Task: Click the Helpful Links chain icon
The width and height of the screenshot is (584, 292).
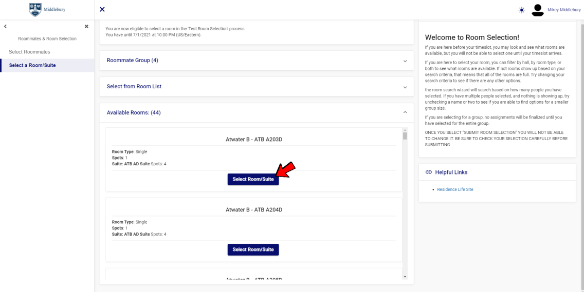Action: click(x=429, y=172)
